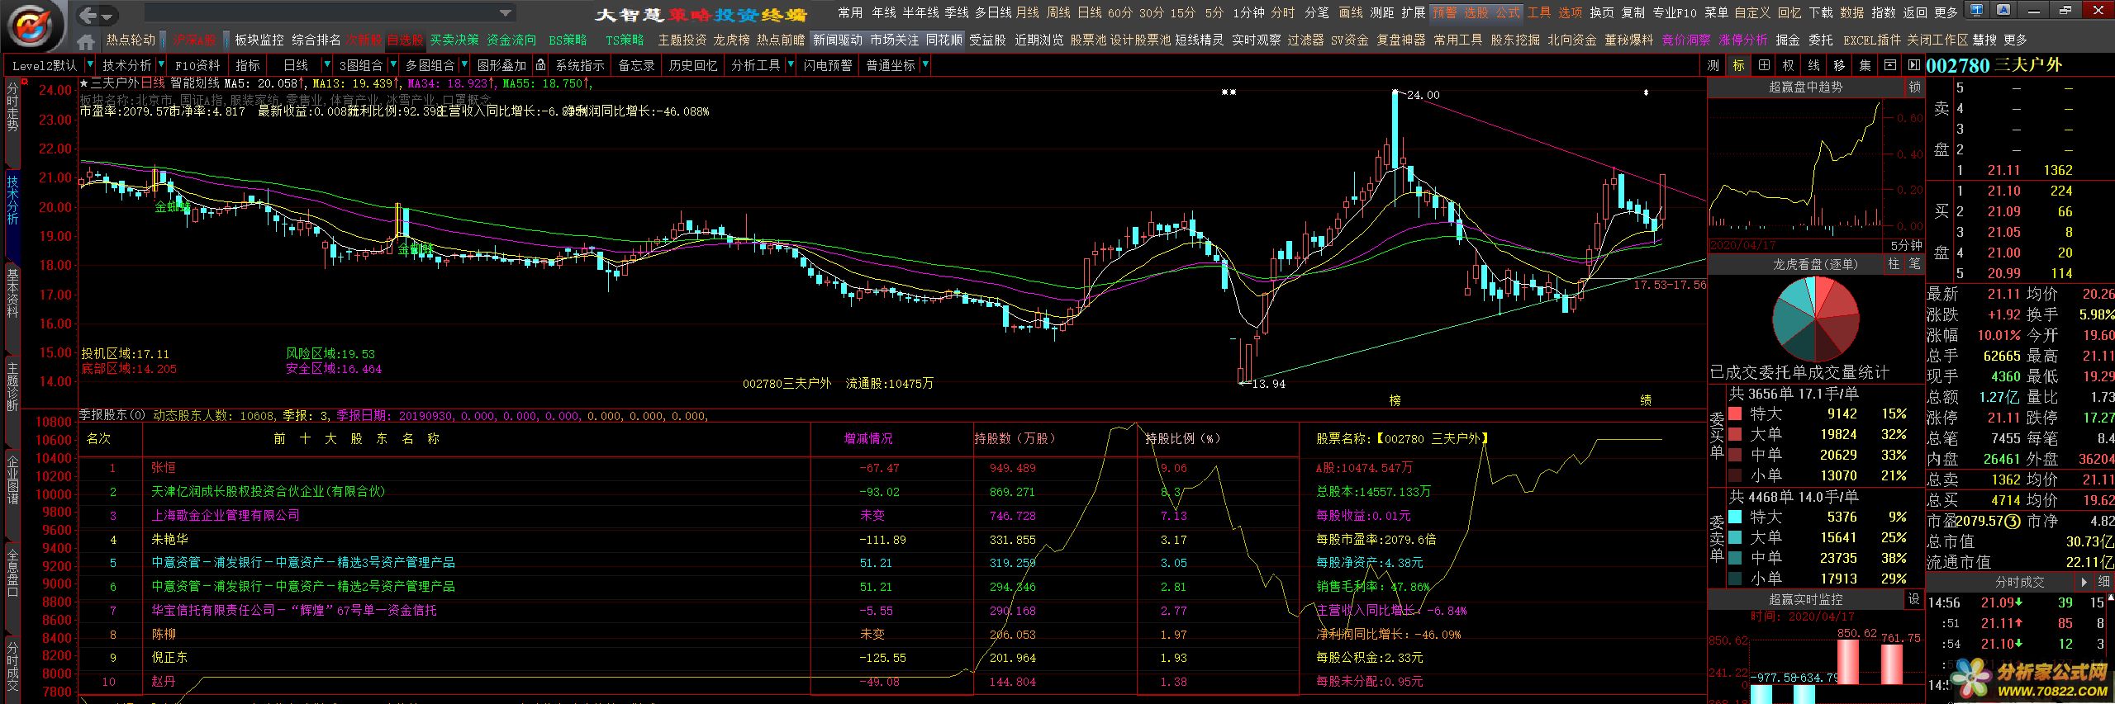Viewport: 2115px width, 704px height.
Task: Switch 龙虎看盘 to 笔 tick view
Action: 1914,264
